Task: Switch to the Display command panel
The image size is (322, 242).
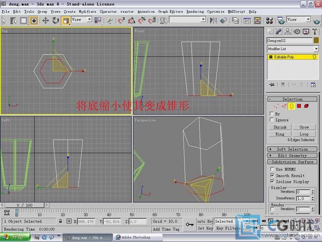Action: (x=306, y=31)
